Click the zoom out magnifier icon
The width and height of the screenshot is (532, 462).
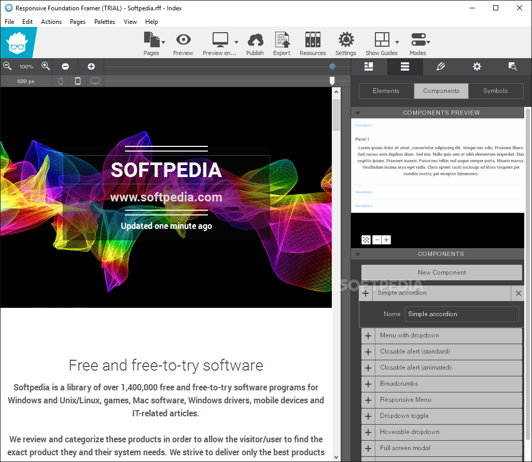7,66
